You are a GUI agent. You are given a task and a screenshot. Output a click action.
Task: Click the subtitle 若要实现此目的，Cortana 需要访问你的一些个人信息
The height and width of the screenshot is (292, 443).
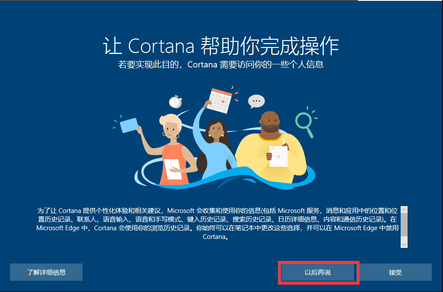pos(221,65)
